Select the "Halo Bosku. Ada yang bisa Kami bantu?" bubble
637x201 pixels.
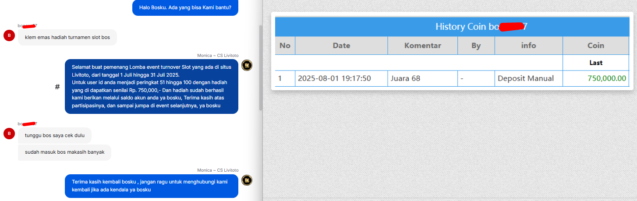(185, 7)
